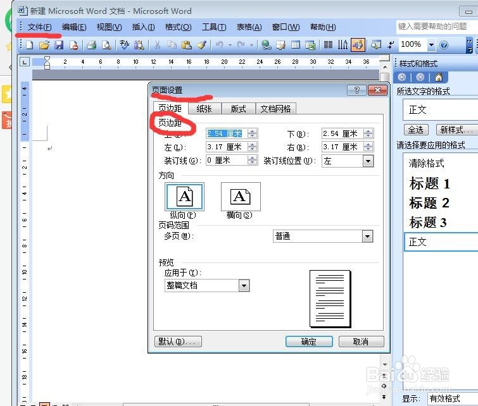
Task: Select the 纵向 portrait orientation option
Action: point(184,197)
